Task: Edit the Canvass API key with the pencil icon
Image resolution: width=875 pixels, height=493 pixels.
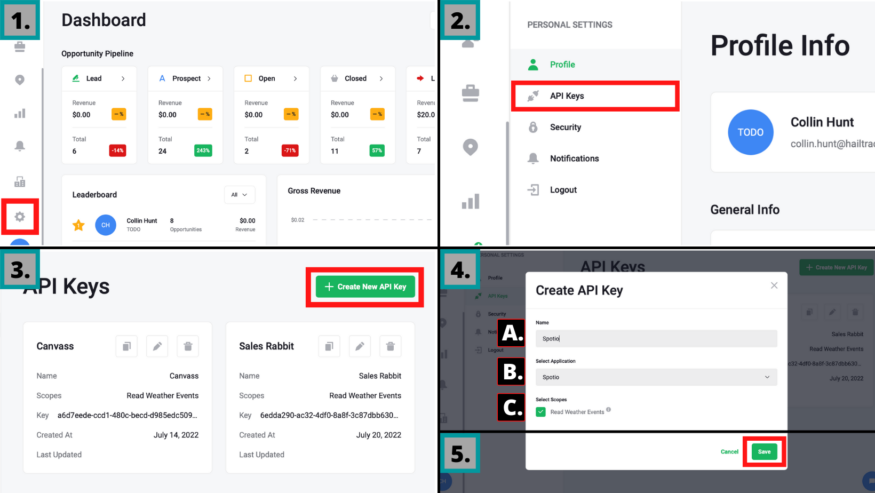Action: (157, 346)
